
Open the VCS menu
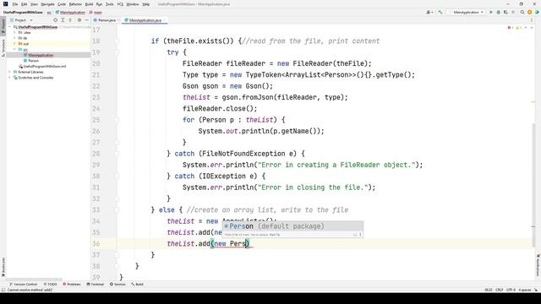click(x=120, y=4)
